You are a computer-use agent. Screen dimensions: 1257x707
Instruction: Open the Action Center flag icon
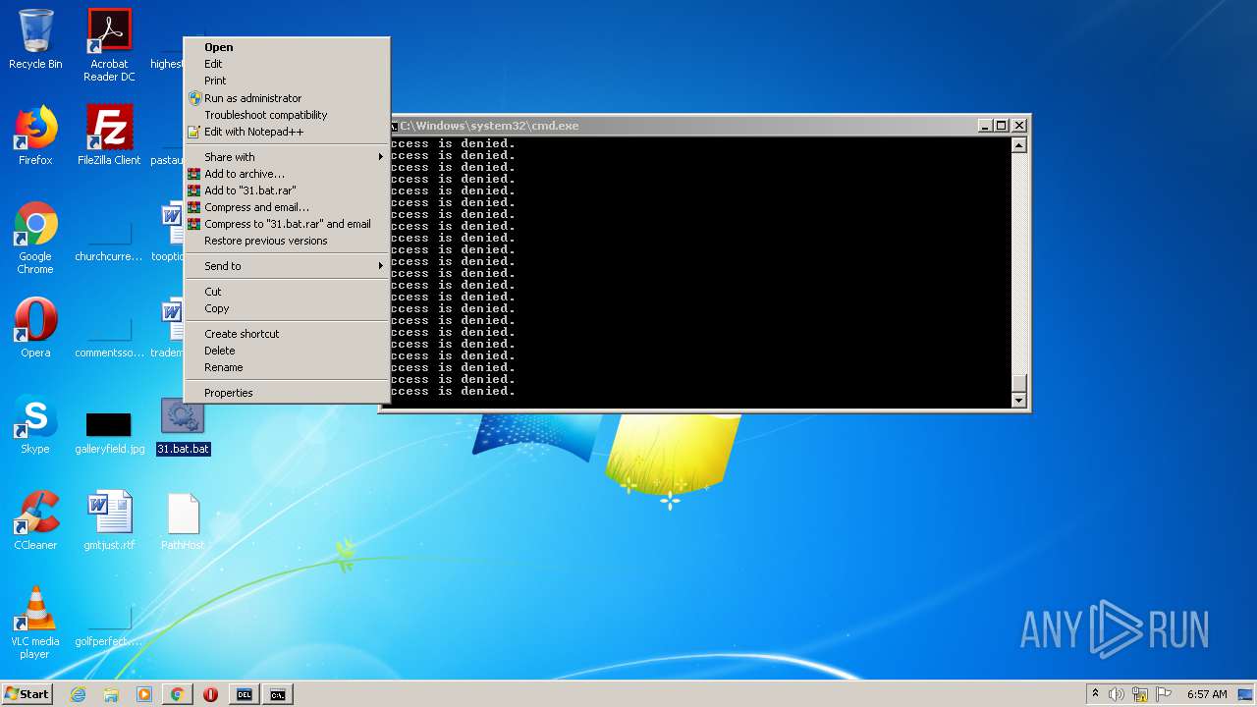(1164, 694)
